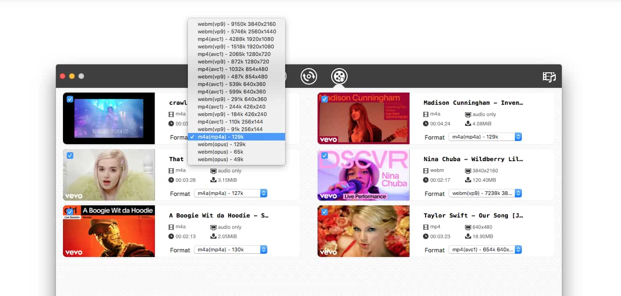Click the monitor icon next to 640x480
The width and height of the screenshot is (621, 296).
[x=468, y=227]
